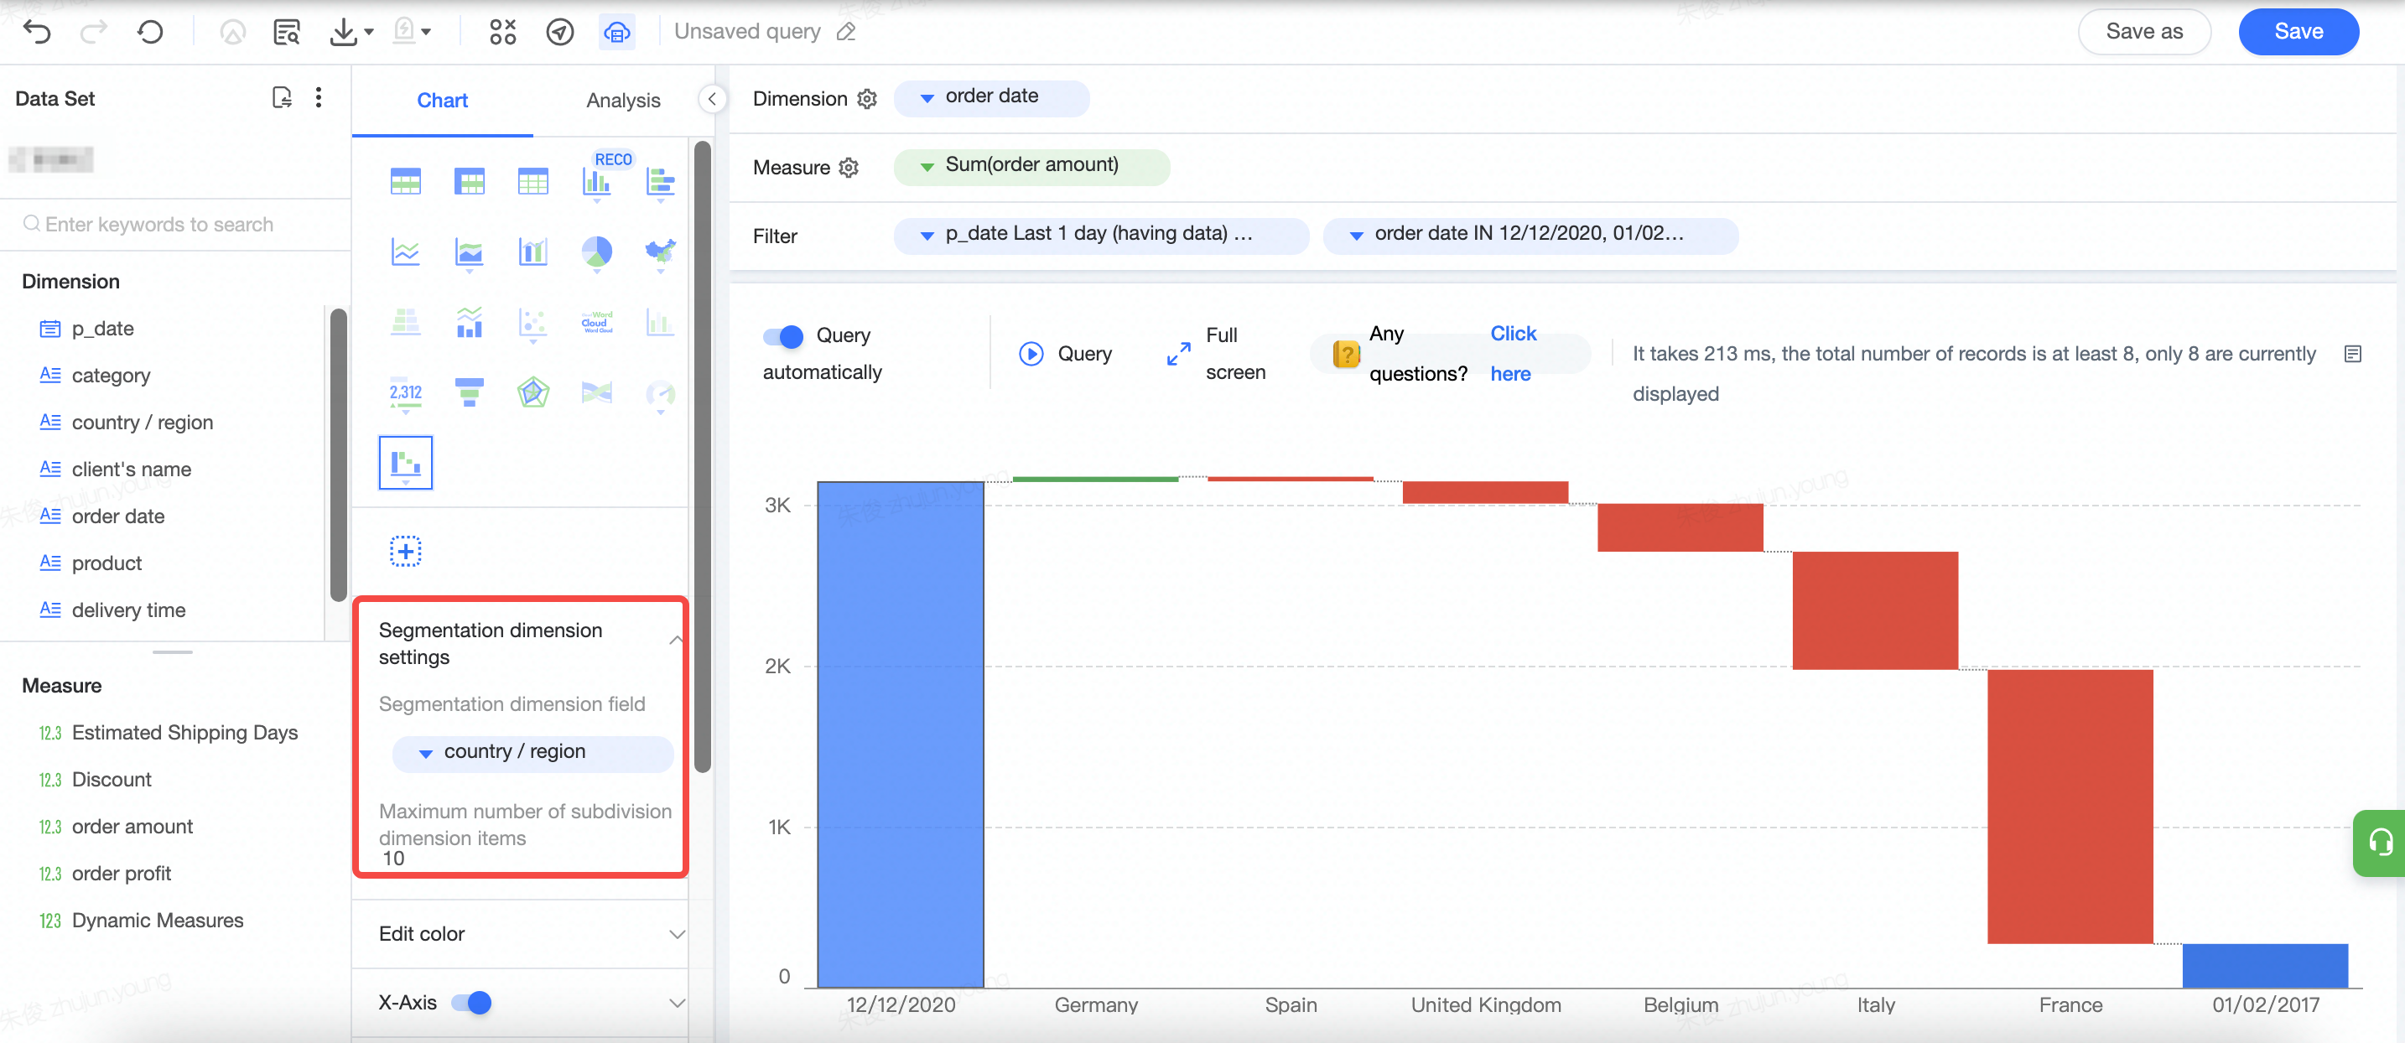Select the line chart type
This screenshot has height=1043, width=2405.
[405, 252]
